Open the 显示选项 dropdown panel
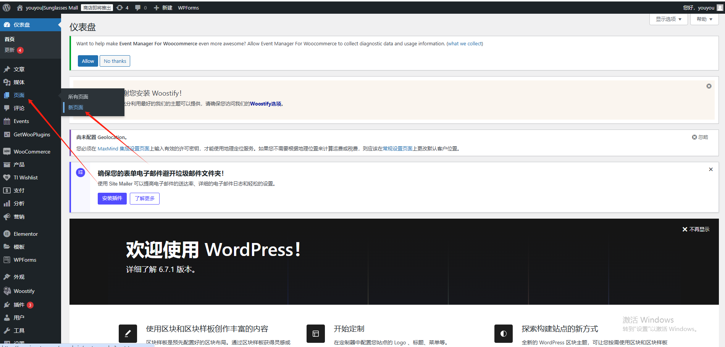Viewport: 725px width, 347px height. click(x=668, y=19)
